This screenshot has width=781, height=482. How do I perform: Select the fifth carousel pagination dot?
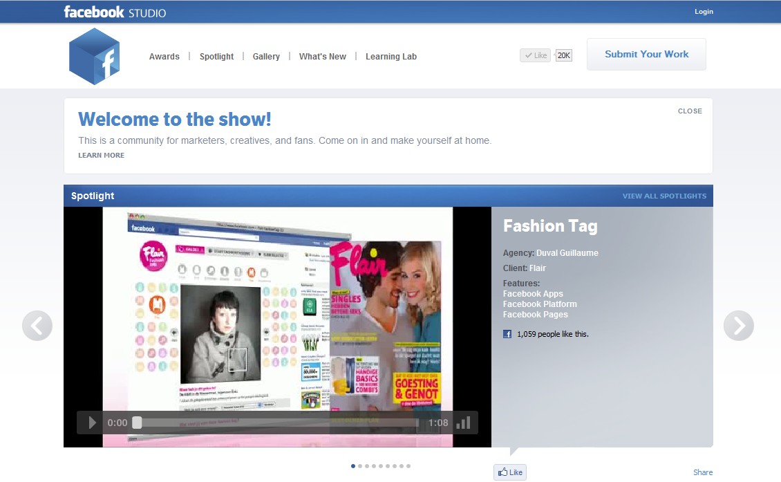click(381, 466)
